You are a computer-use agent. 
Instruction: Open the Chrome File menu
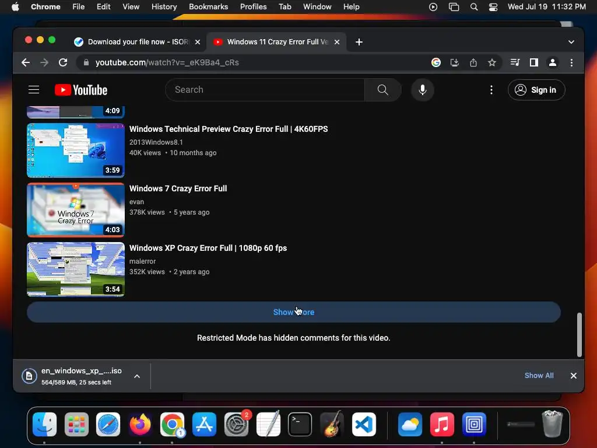[x=79, y=7]
